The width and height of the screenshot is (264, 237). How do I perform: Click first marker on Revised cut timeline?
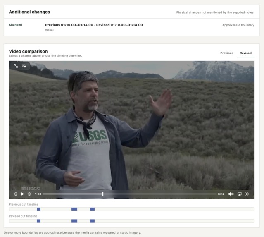pos(38,221)
